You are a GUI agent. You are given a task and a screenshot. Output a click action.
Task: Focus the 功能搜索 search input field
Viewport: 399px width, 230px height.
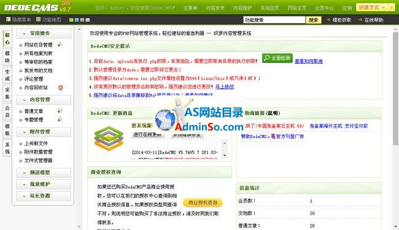tap(274, 20)
